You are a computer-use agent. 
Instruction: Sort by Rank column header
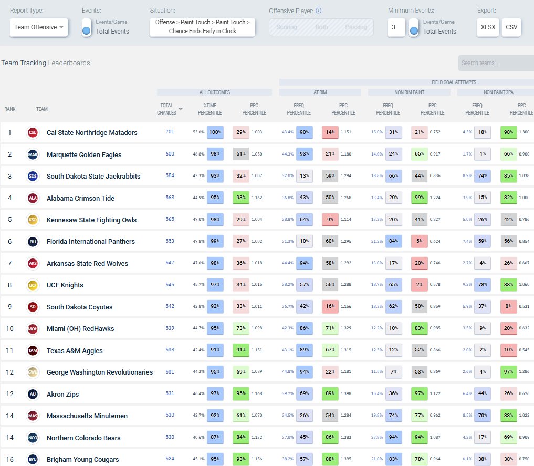[x=10, y=109]
